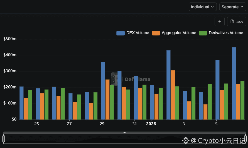Image resolution: width=248 pixels, height=148 pixels.
Task: Select the tallest blue DEX bar
Action: 234,83
